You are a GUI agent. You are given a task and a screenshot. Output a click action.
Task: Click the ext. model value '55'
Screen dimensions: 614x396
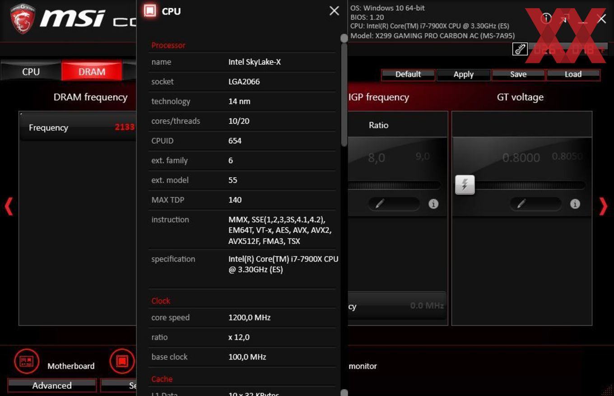pos(233,180)
